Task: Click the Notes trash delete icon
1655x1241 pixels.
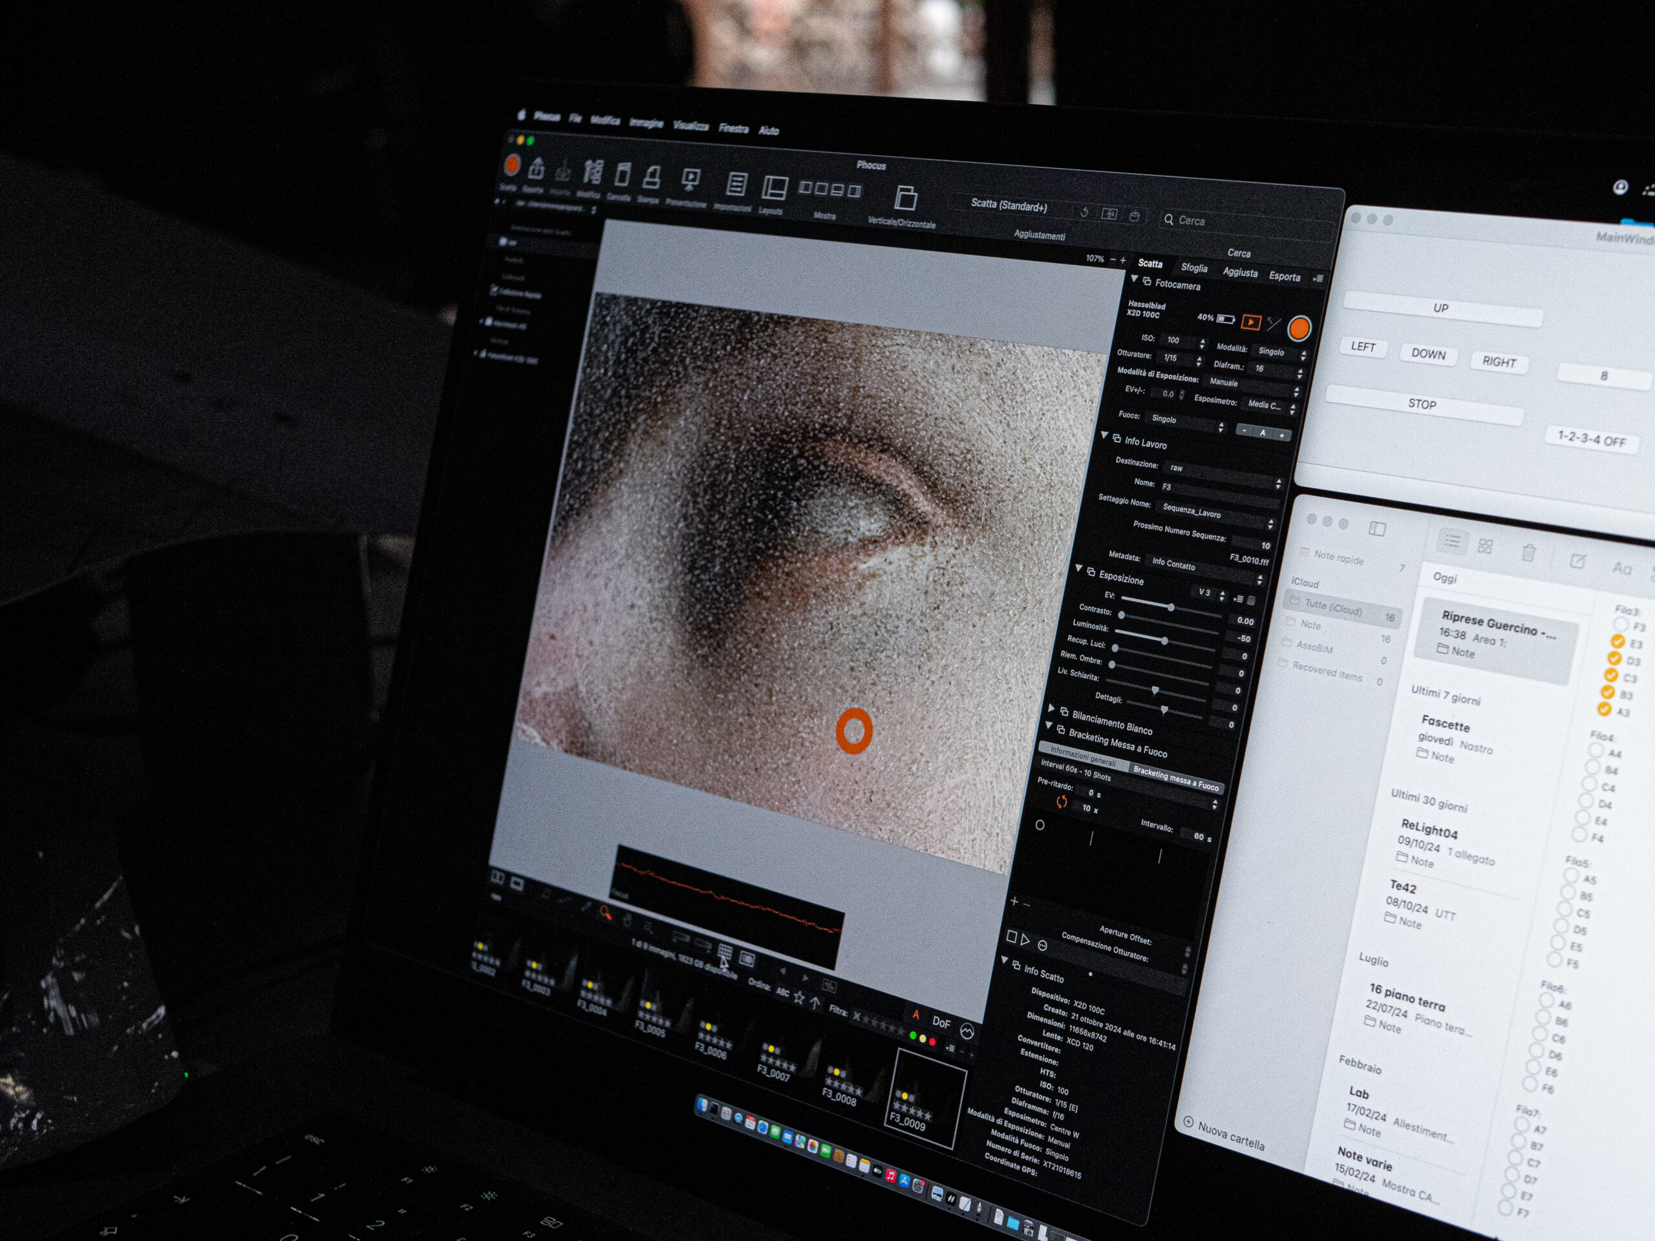Action: (x=1528, y=553)
